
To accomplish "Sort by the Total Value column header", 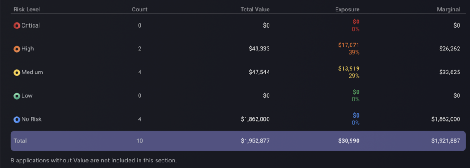I will click(x=255, y=10).
